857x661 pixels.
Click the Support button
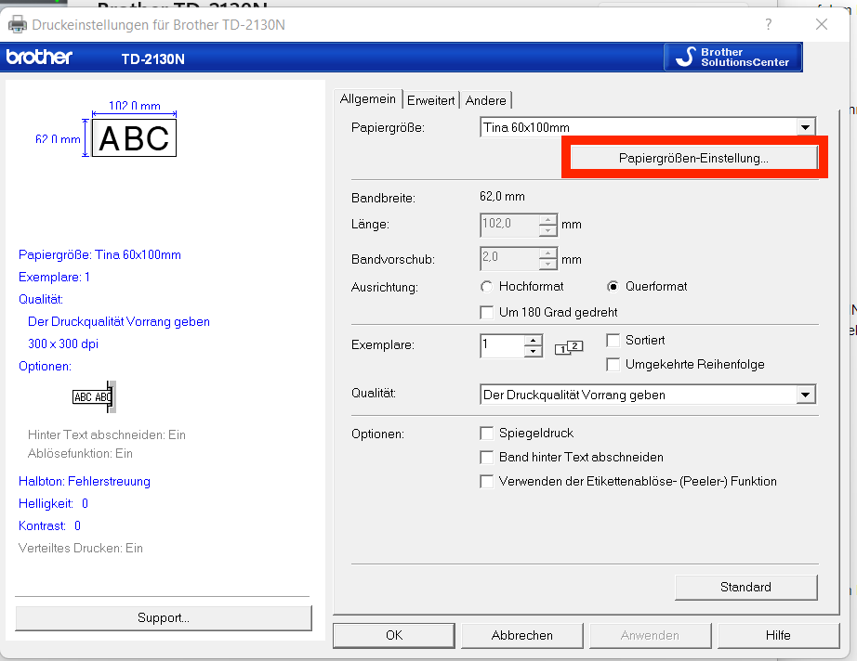coord(164,618)
